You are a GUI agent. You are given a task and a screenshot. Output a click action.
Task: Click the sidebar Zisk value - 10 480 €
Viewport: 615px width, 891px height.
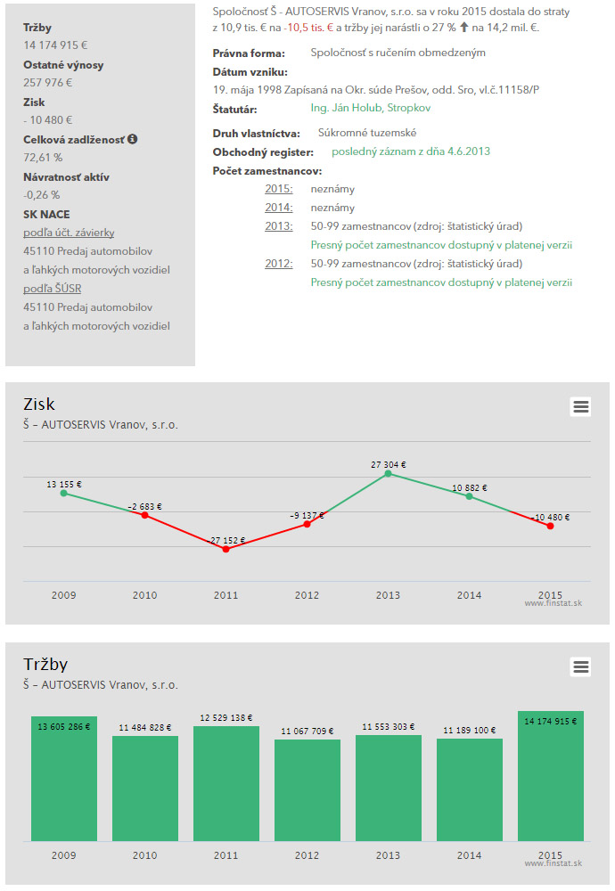pyautogui.click(x=48, y=120)
